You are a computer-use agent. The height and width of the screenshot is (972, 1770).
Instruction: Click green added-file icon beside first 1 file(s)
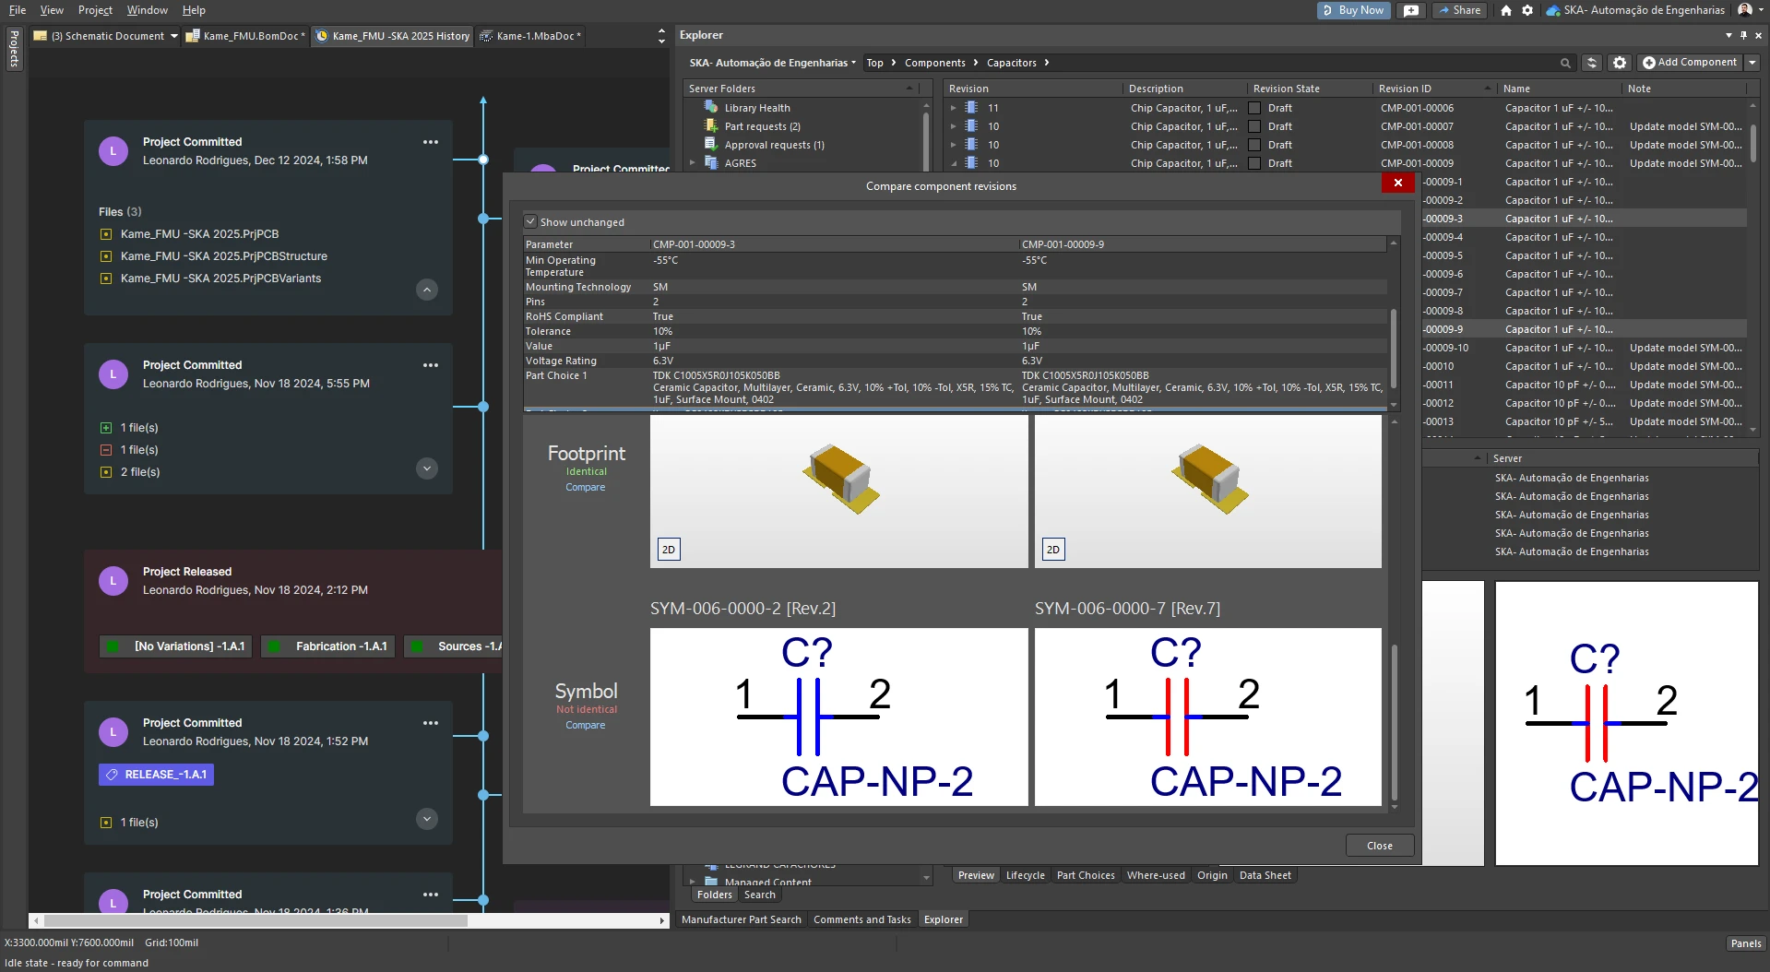[x=106, y=428]
